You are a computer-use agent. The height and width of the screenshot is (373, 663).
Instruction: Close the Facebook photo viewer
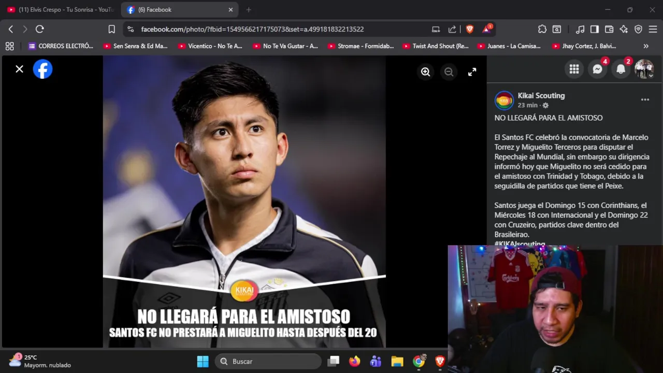click(19, 69)
